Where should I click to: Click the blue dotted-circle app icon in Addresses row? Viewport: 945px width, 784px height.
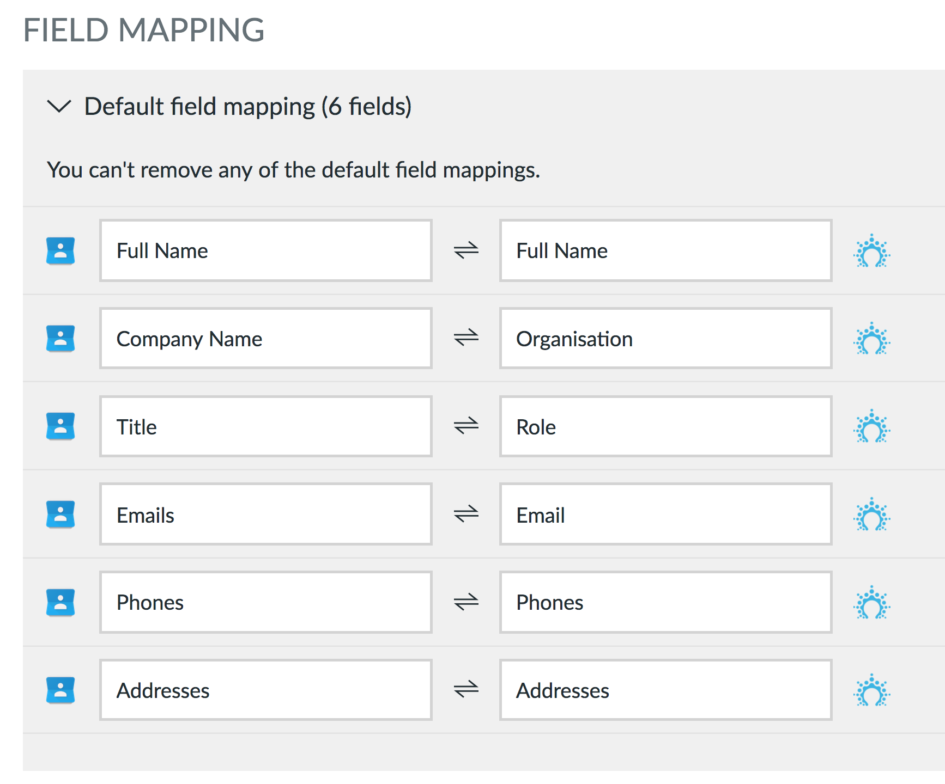point(872,690)
